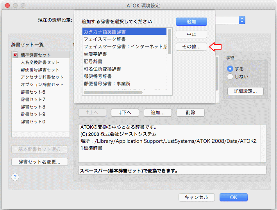Select the しない learning radio button

click(230, 77)
